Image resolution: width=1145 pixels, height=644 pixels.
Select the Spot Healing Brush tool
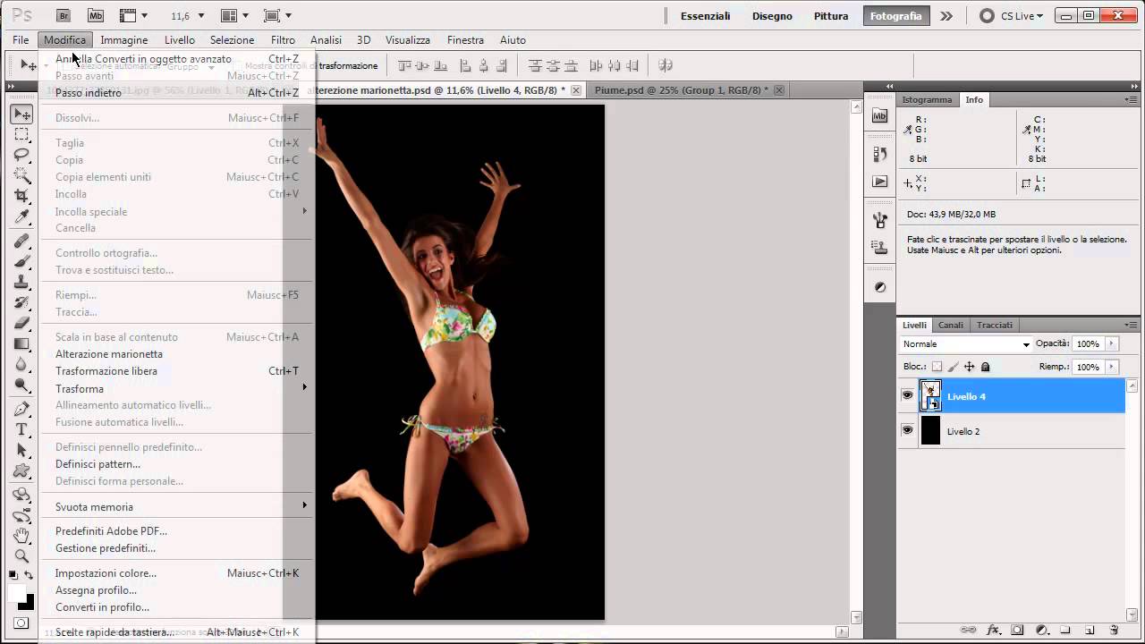coord(22,241)
